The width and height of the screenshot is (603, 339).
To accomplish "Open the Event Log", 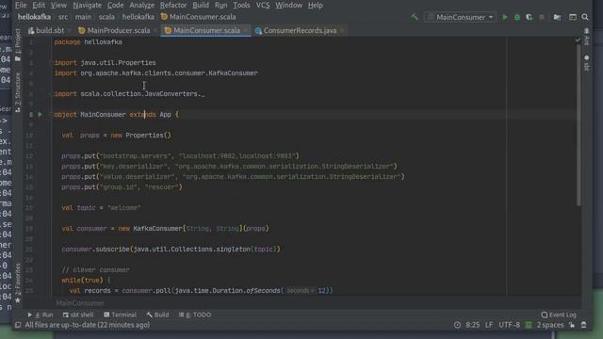I will [x=559, y=315].
